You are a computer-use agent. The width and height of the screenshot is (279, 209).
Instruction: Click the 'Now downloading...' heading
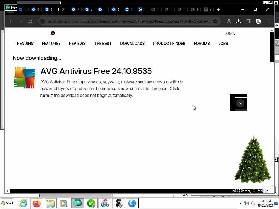[x=37, y=58]
